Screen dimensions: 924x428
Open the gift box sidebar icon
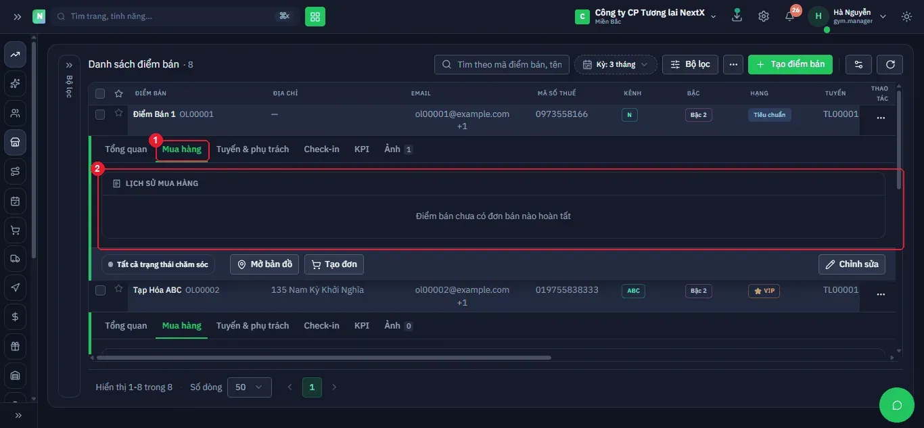(x=15, y=346)
